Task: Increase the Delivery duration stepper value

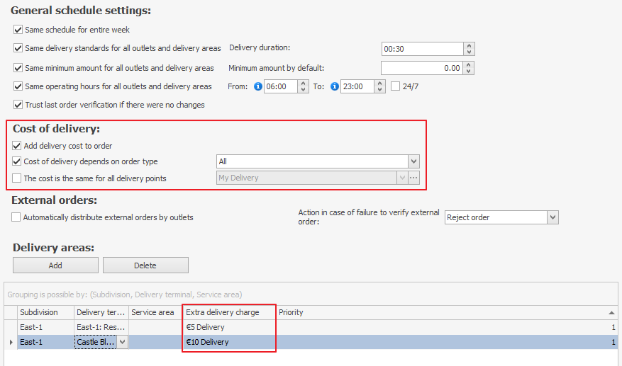Action: pos(469,46)
